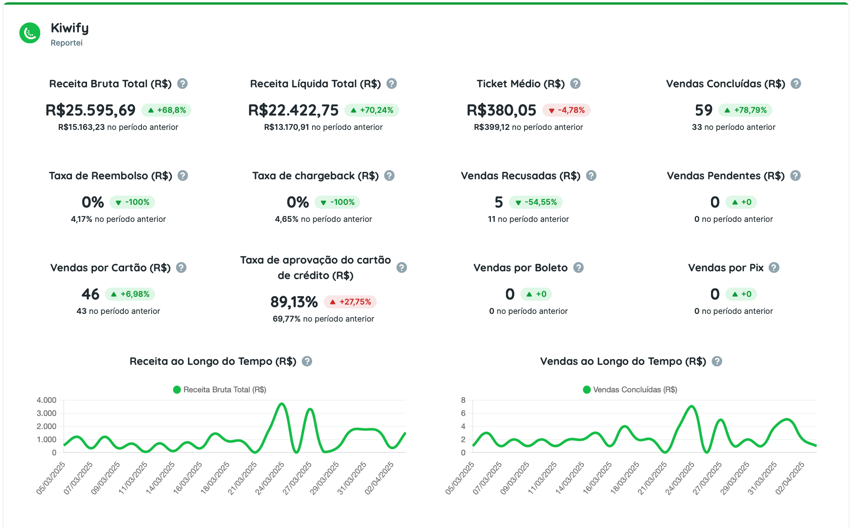The image size is (851, 528).
Task: Toggle Receita Bruta Total legend series
Action: tap(219, 390)
